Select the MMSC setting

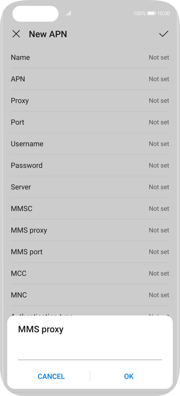(90, 209)
